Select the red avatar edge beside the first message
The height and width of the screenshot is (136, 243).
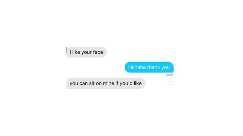pyautogui.click(x=66, y=50)
